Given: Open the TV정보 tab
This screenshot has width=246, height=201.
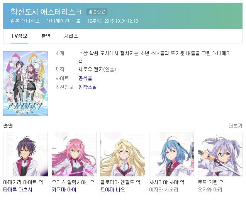Looking at the screenshot, I should (x=19, y=36).
